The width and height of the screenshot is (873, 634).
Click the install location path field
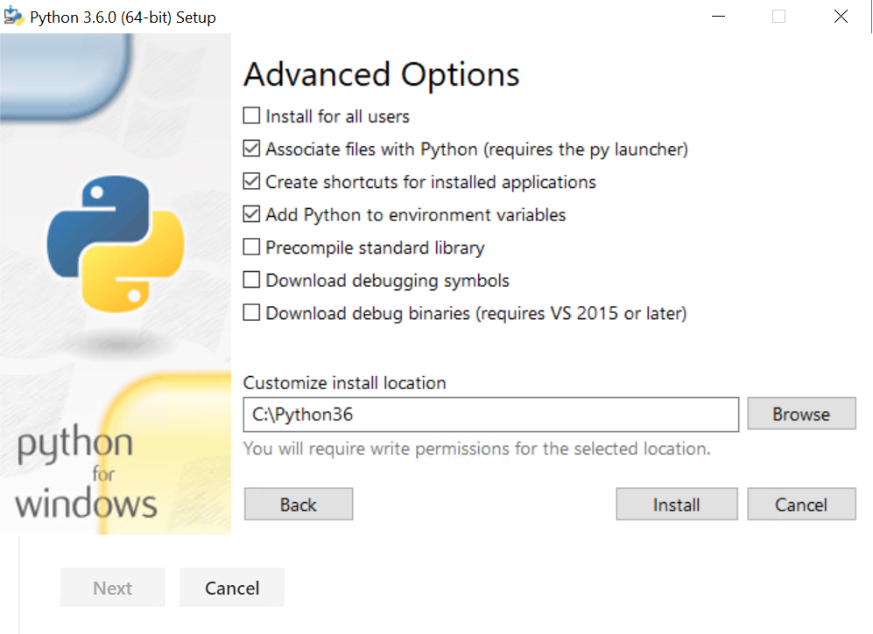tap(491, 415)
